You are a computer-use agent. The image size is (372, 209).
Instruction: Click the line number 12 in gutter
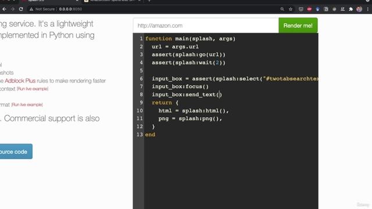139,127
